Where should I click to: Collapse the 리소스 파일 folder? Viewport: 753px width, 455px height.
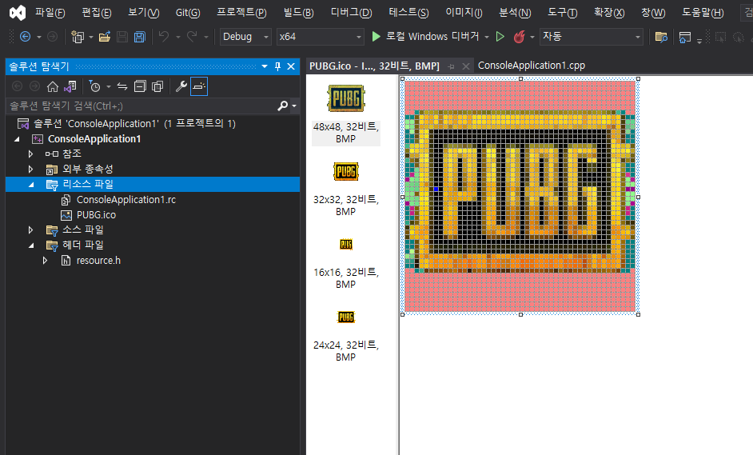30,185
